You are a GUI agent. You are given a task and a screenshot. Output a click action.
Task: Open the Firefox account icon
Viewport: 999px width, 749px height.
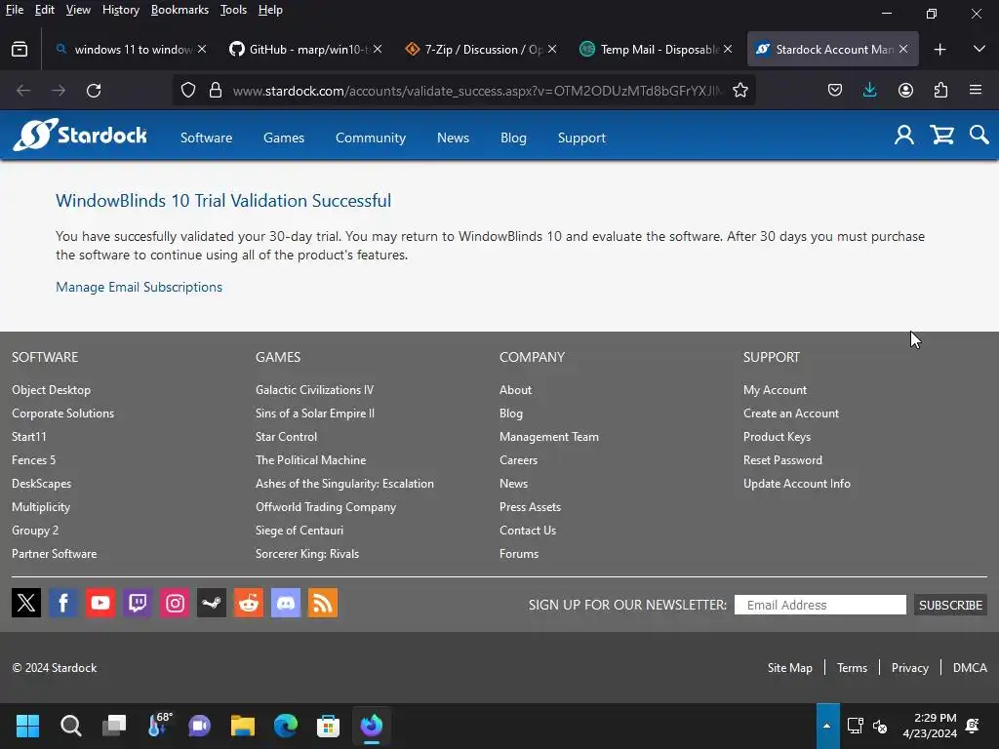coord(905,91)
